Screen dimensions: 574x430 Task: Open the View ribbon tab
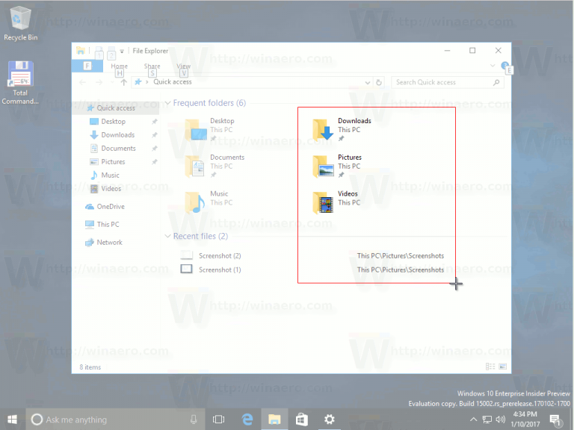(183, 66)
